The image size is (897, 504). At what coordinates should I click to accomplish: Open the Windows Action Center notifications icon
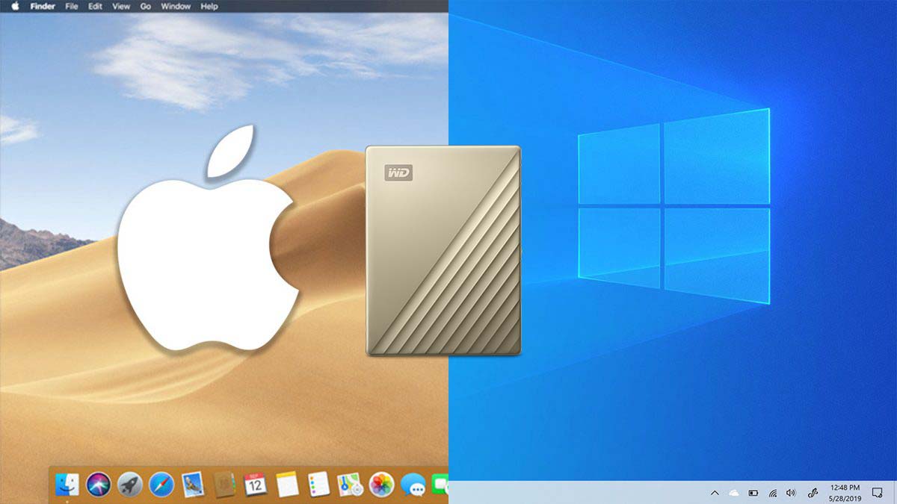pyautogui.click(x=878, y=493)
